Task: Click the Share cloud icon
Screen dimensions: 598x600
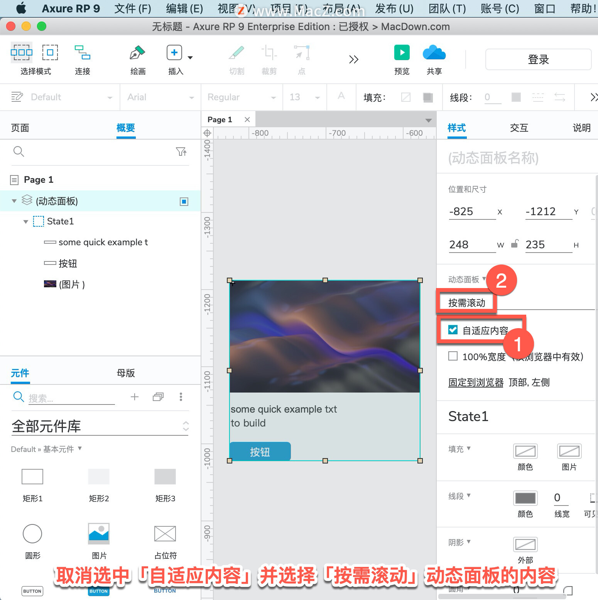Action: click(434, 52)
